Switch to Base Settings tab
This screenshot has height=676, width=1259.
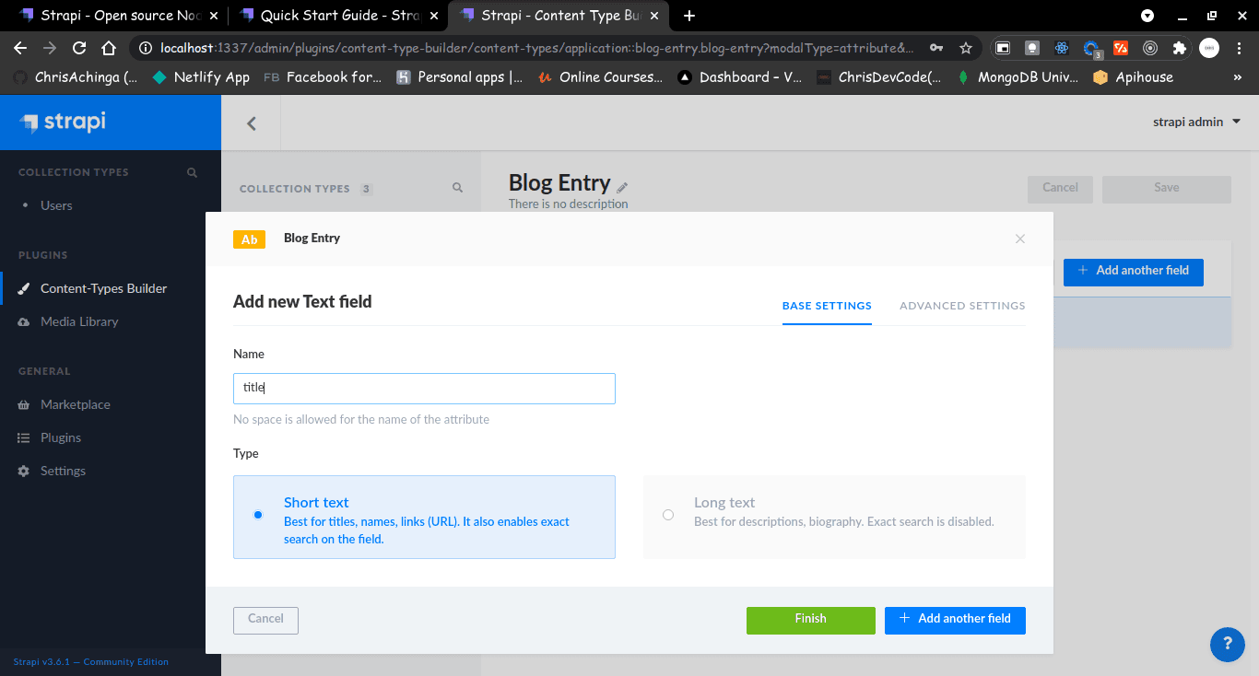[x=827, y=306]
